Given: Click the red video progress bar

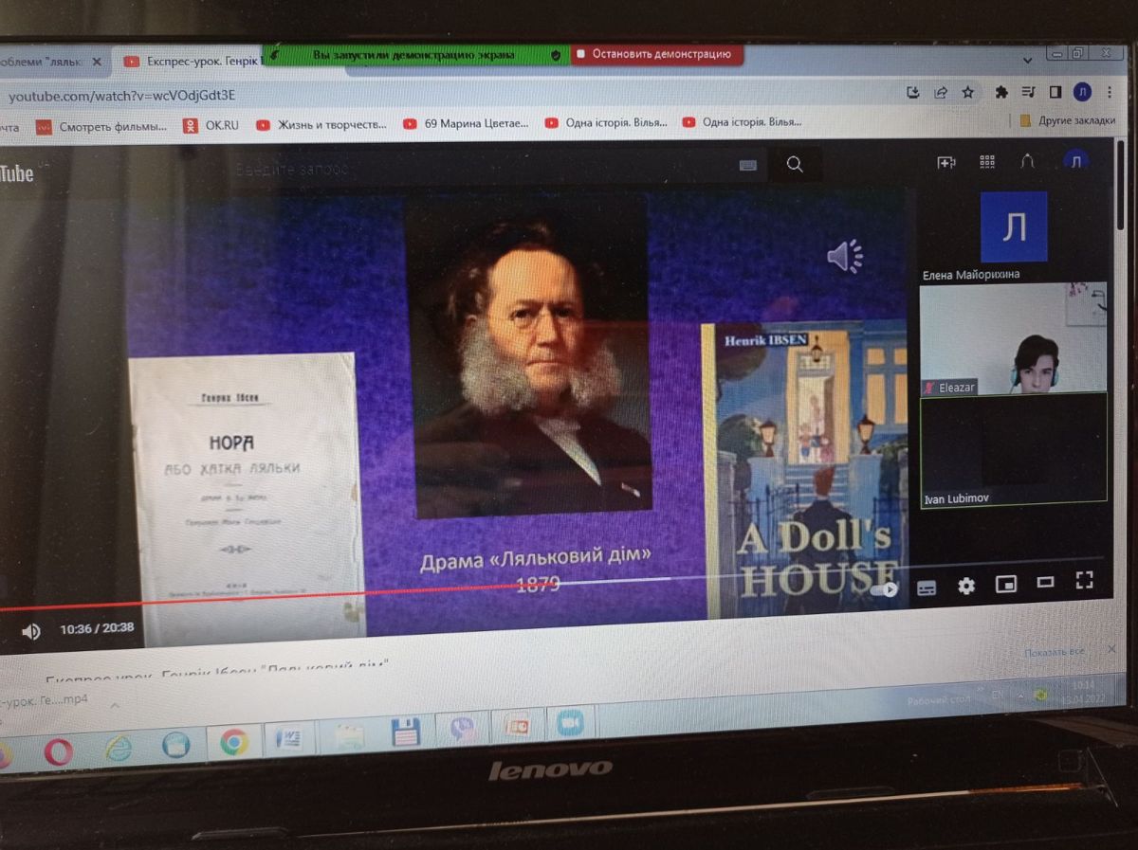Looking at the screenshot, I should [284, 595].
